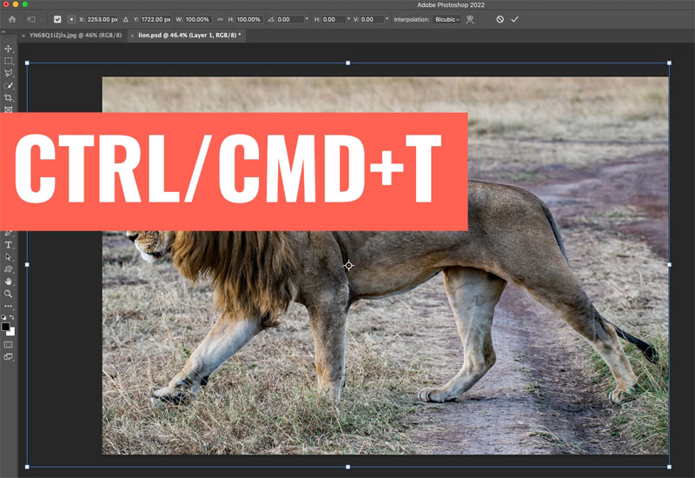The width and height of the screenshot is (695, 478).
Task: Select the Frame tool
Action: [9, 110]
